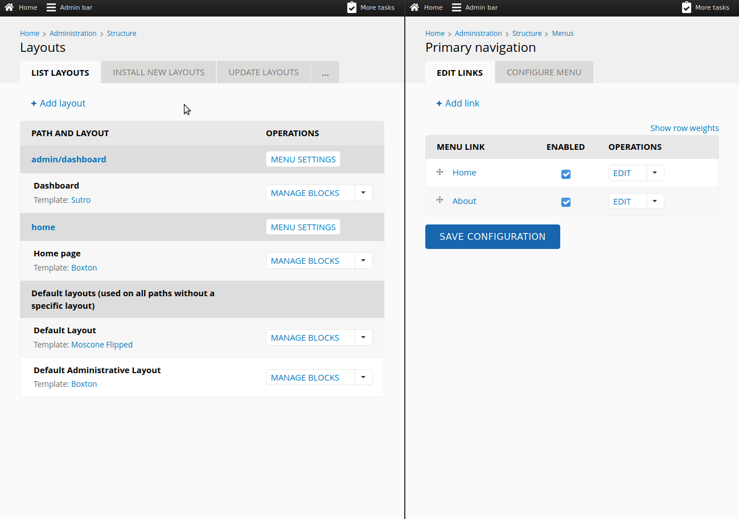
Task: Open the Moscone Flipped template link
Action: pos(102,345)
